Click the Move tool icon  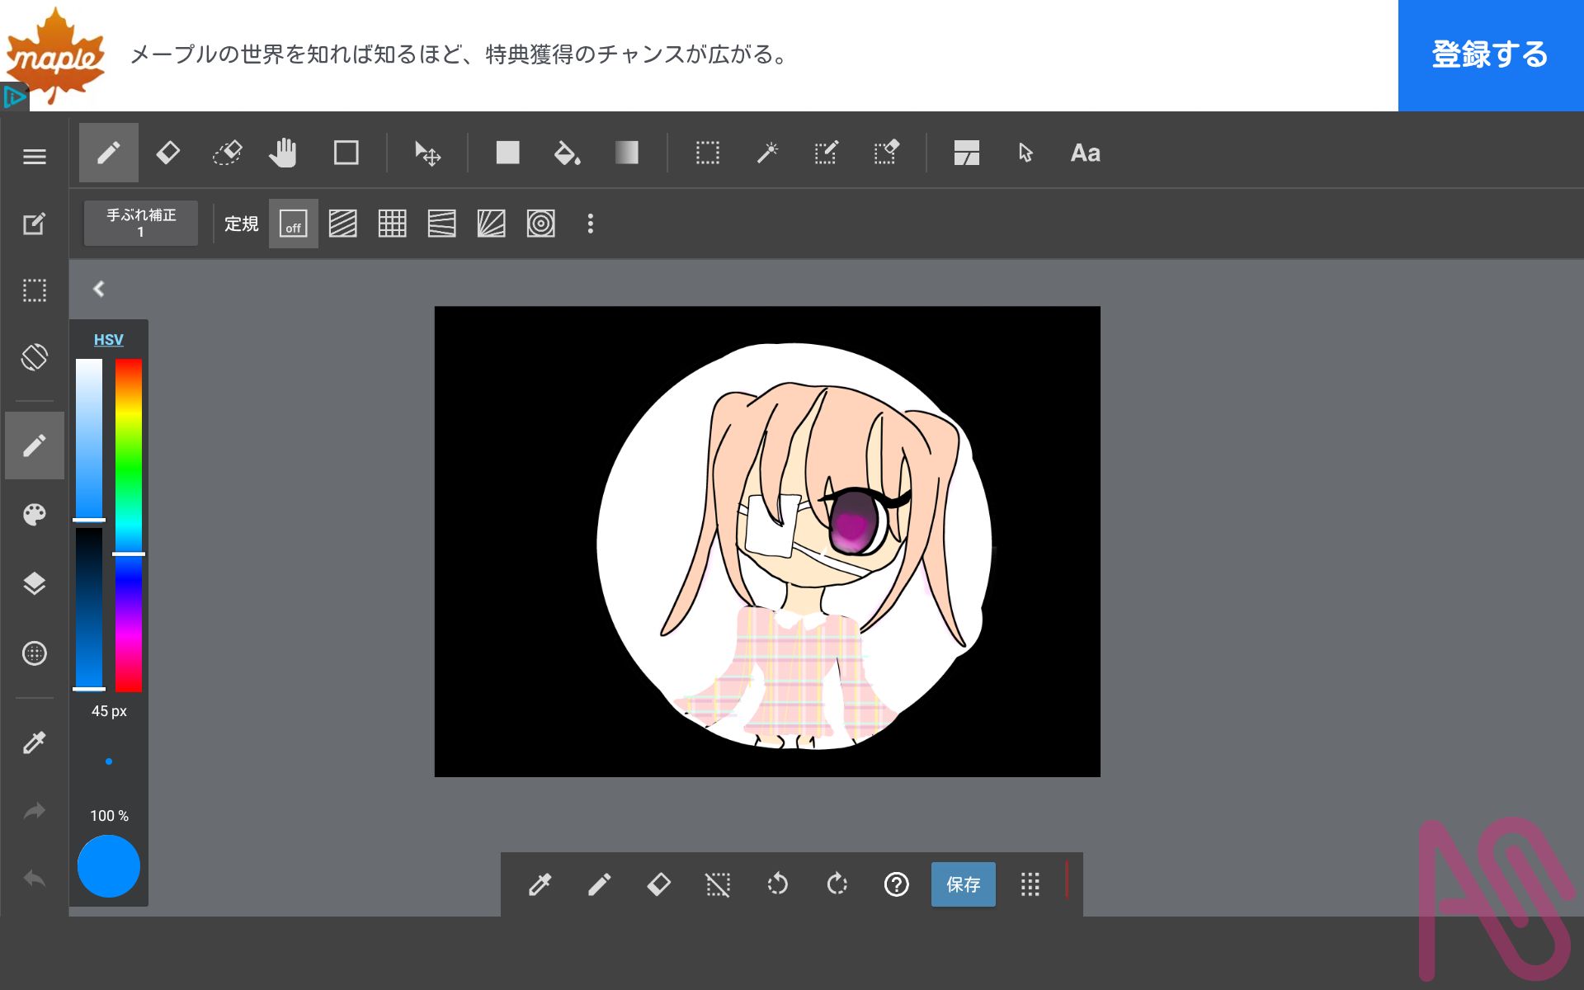pyautogui.click(x=427, y=153)
